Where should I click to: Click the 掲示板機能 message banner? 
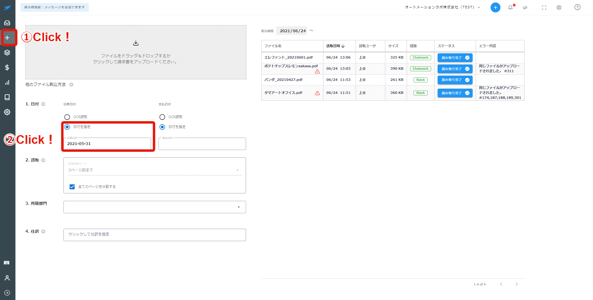(x=54, y=7)
